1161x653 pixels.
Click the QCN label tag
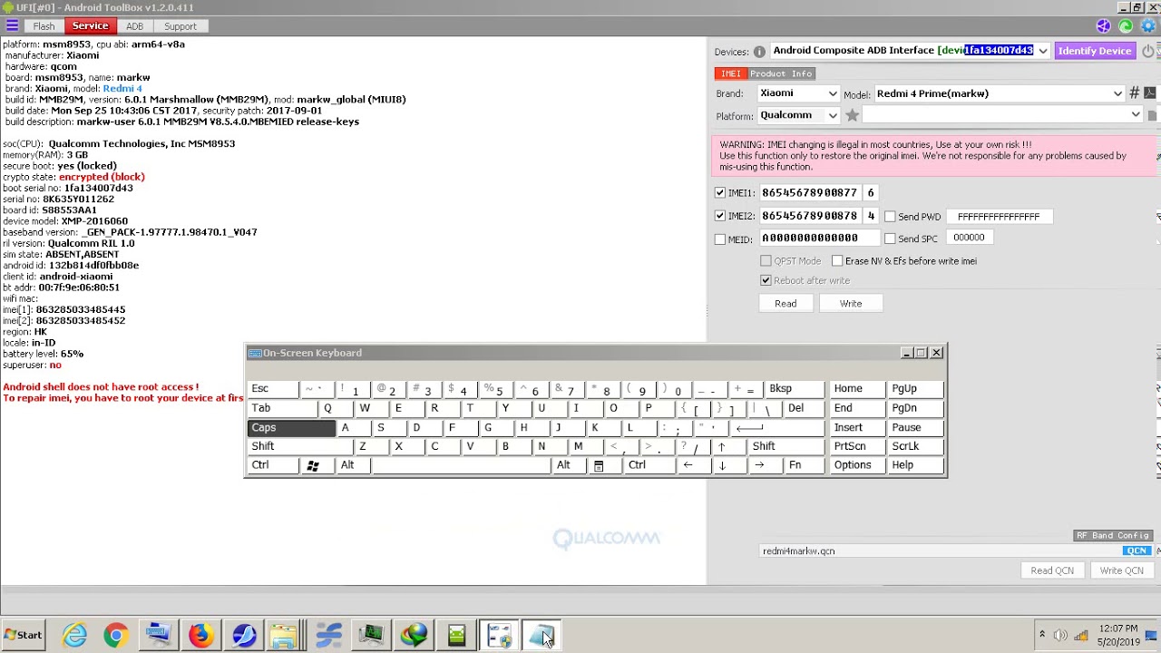1137,551
